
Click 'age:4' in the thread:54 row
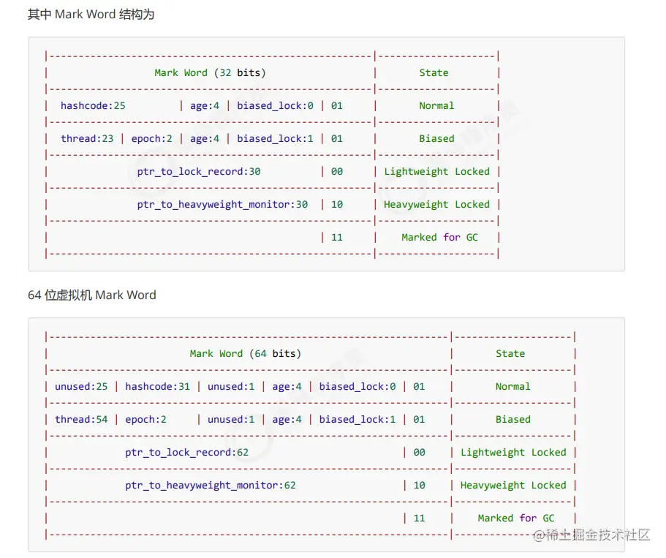[x=287, y=420]
